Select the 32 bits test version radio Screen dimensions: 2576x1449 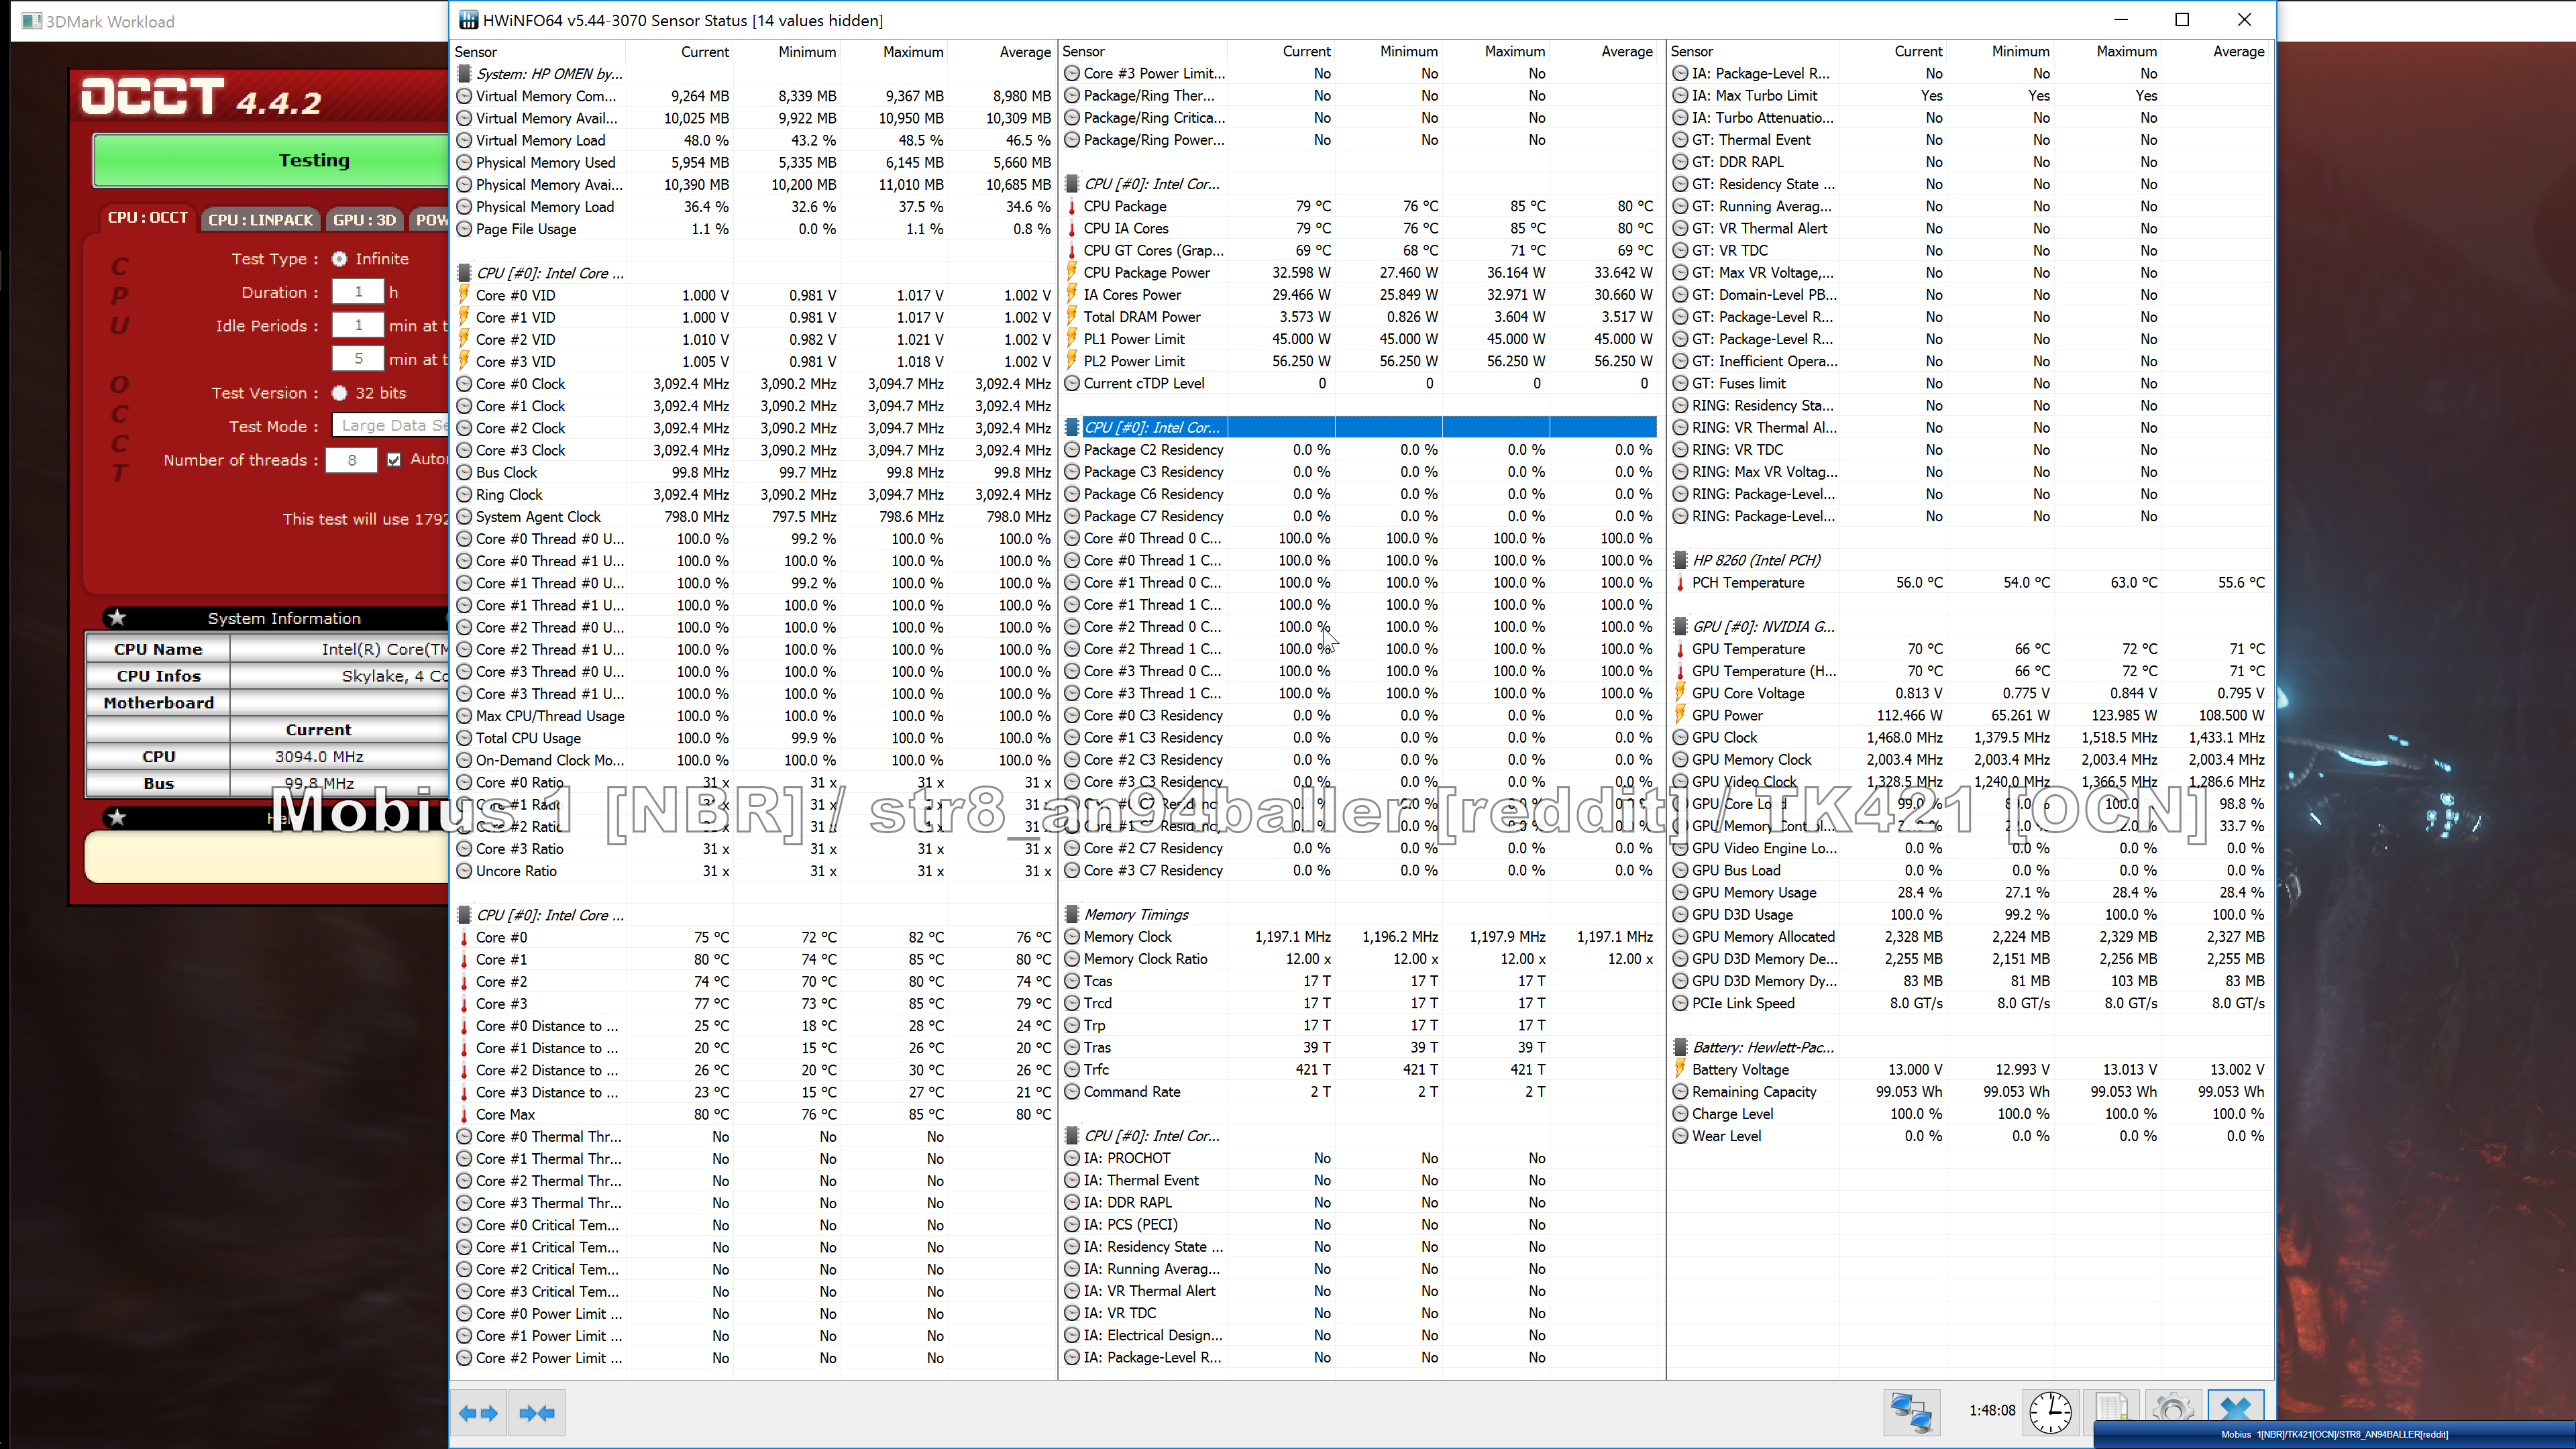339,393
